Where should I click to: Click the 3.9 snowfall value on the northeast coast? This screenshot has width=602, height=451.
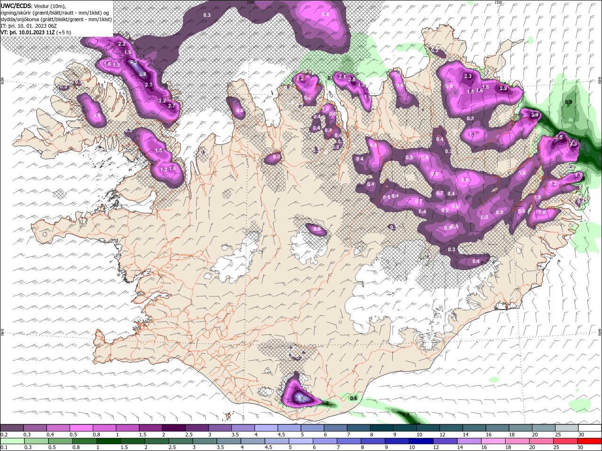click(x=535, y=115)
